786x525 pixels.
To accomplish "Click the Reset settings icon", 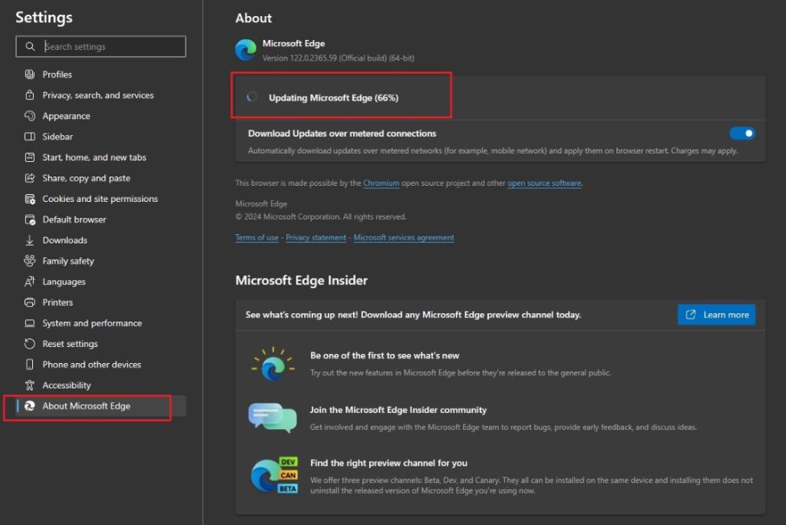I will tap(30, 344).
